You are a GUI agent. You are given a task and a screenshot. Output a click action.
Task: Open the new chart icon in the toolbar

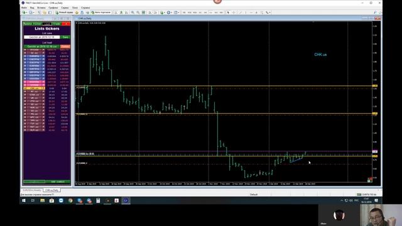(x=24, y=13)
